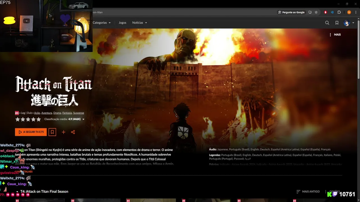Open the MAIS three-dot menu
The height and width of the screenshot is (202, 360).
pos(335,35)
